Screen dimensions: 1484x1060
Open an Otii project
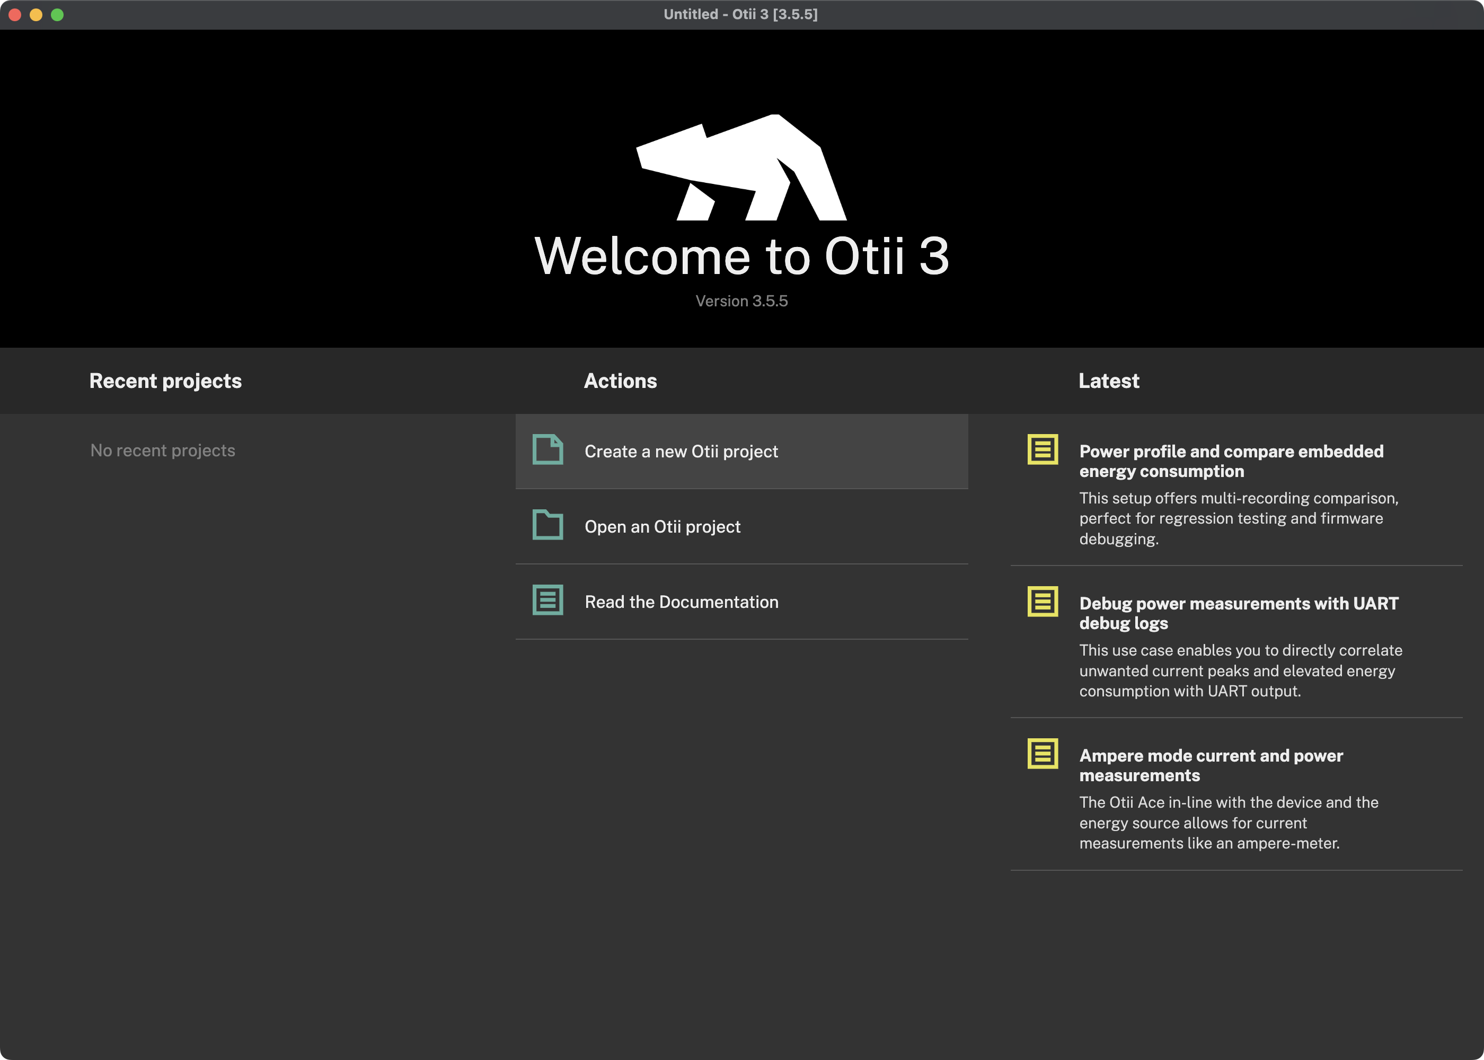pos(741,526)
